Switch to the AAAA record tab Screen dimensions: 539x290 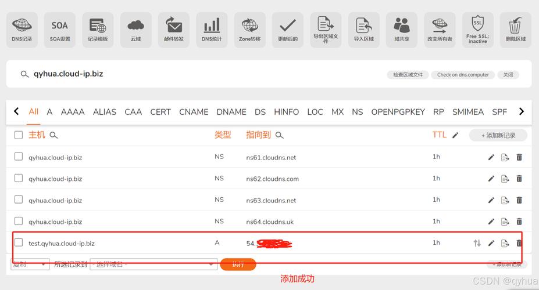point(73,112)
